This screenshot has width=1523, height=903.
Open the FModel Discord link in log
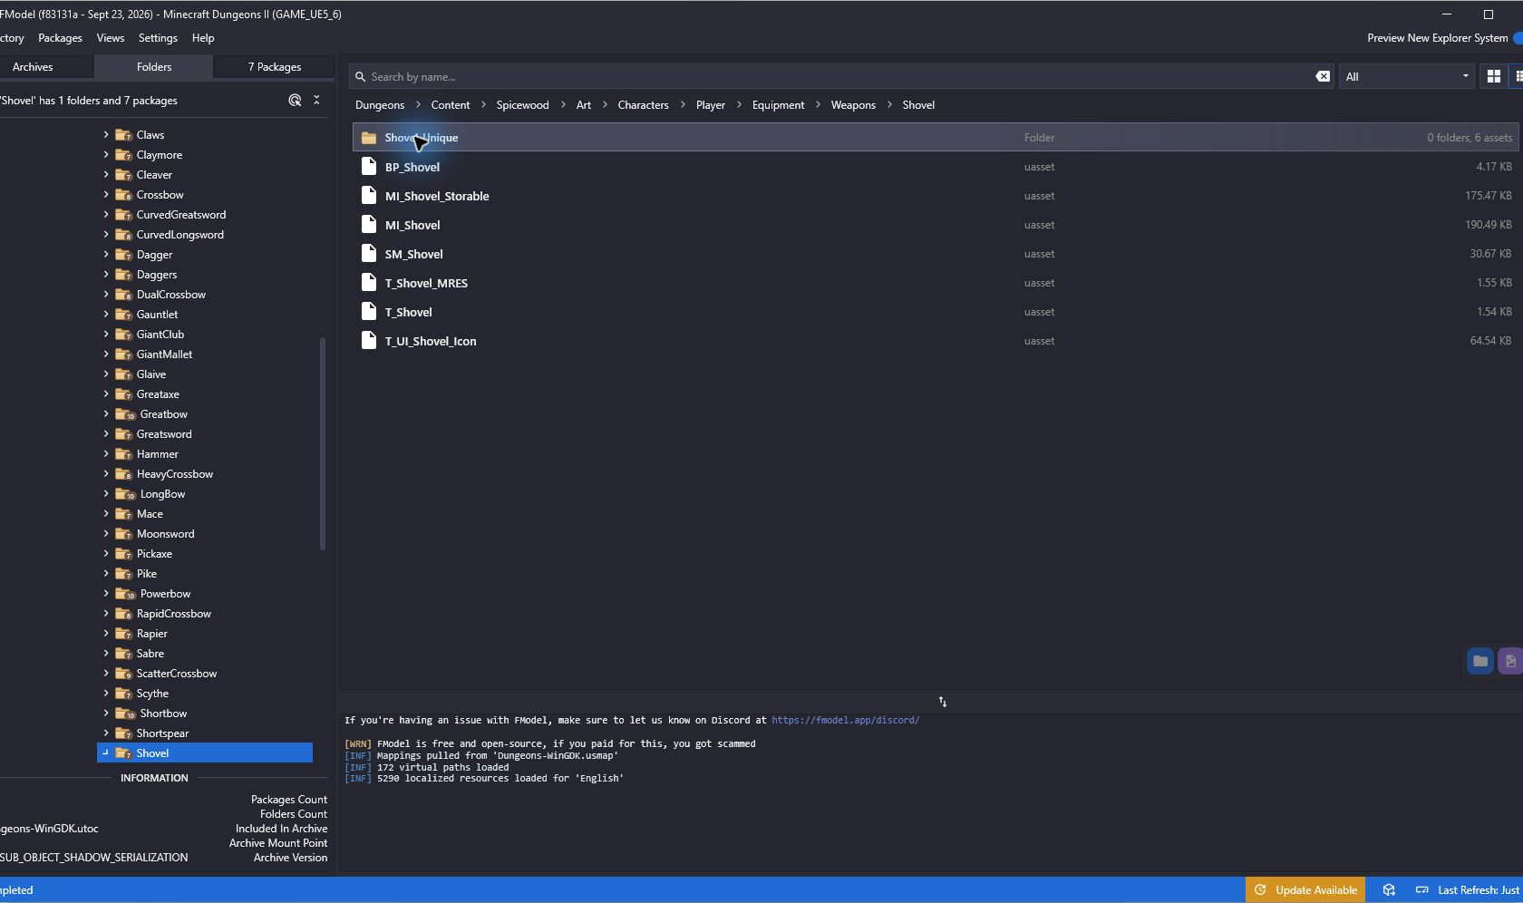(x=845, y=720)
